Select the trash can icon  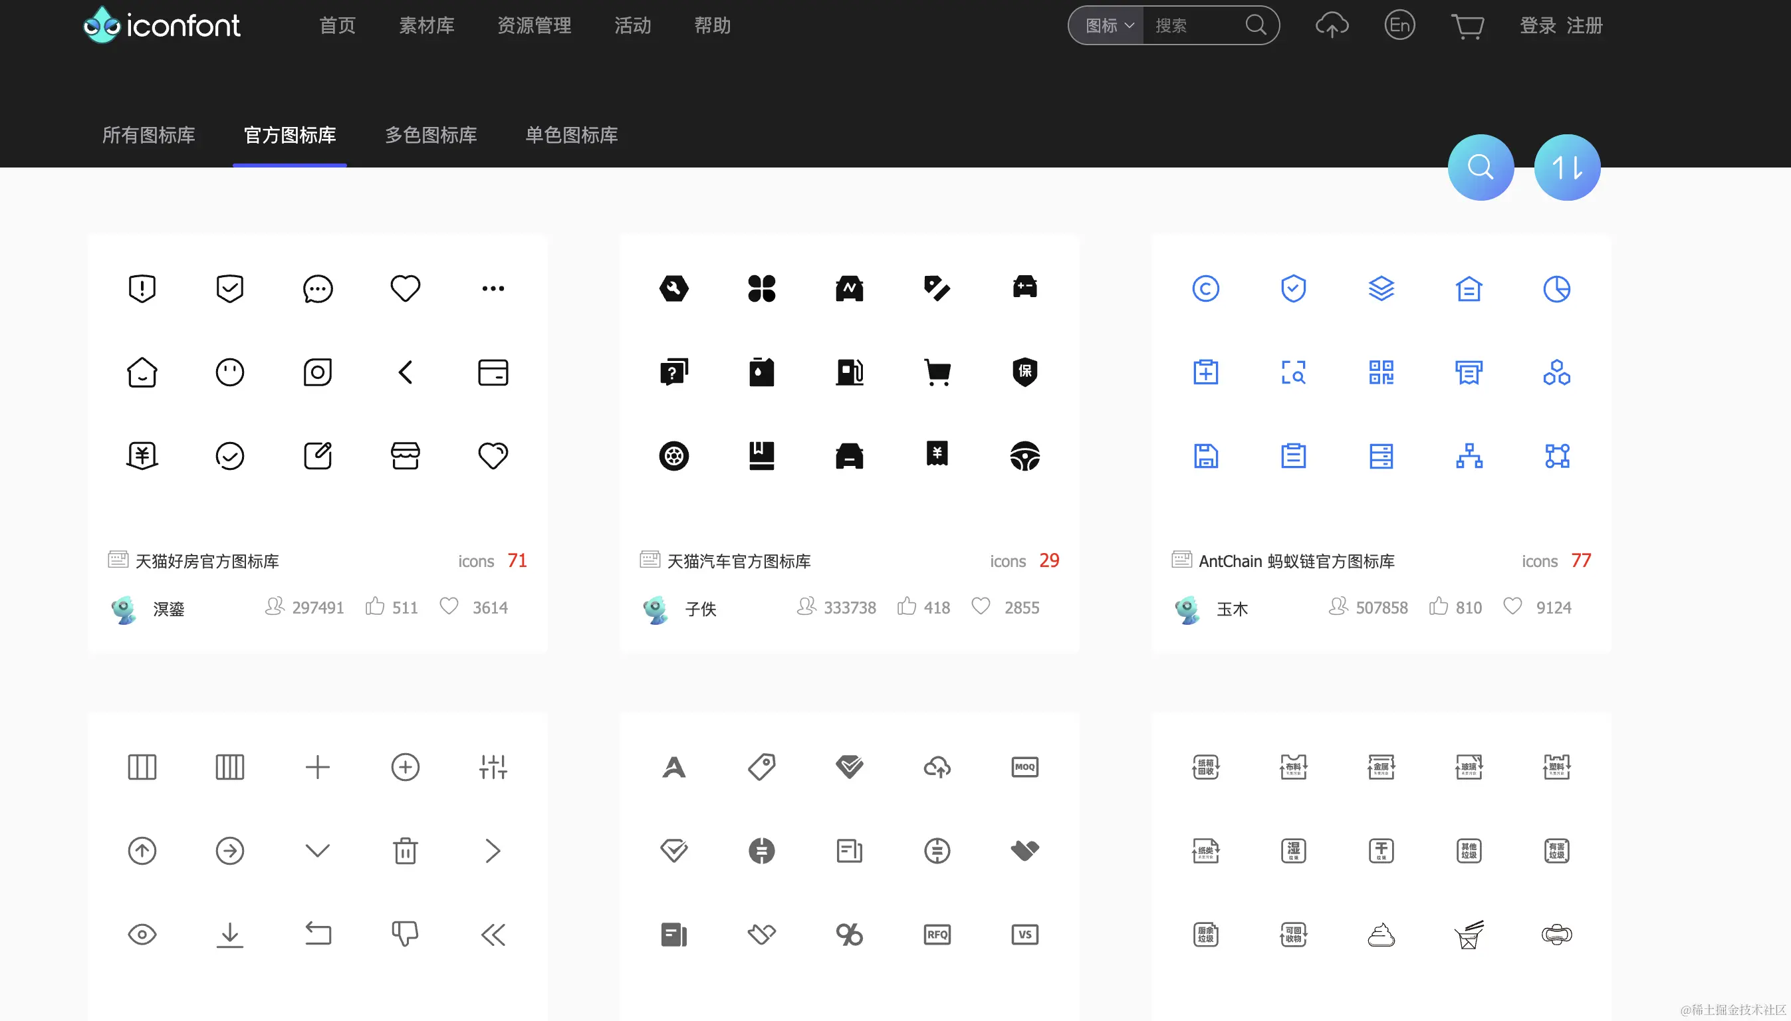pos(406,851)
